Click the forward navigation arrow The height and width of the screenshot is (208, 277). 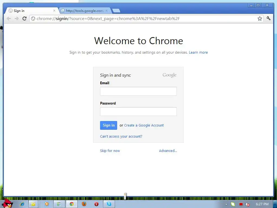17,19
